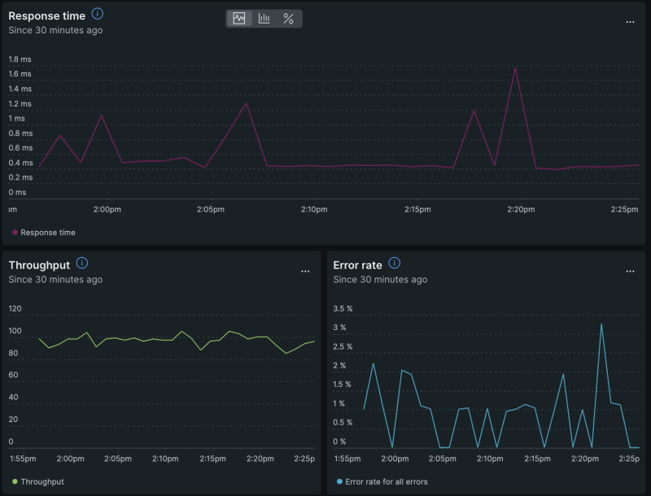The width and height of the screenshot is (651, 496).
Task: Click info icon beside Response time title
Action: pos(98,14)
